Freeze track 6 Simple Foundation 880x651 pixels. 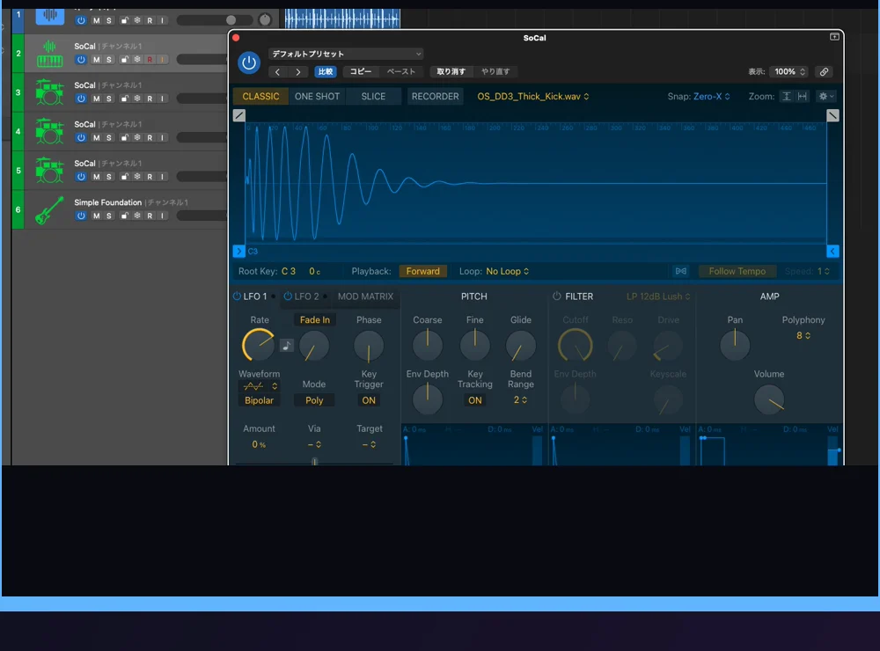[x=137, y=216]
